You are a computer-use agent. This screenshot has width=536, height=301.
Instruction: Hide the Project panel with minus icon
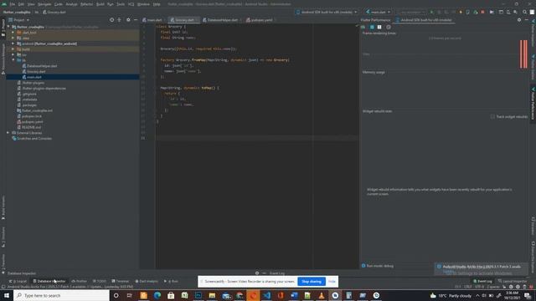(x=136, y=20)
